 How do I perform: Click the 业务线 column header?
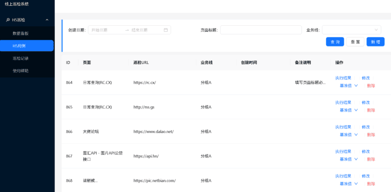[206, 63]
